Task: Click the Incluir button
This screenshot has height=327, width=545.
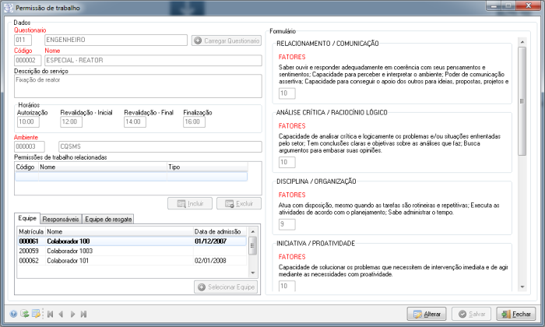Action: (x=191, y=203)
